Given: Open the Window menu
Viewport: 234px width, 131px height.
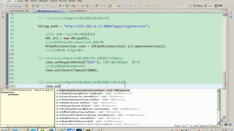Looking at the screenshot, I should click(72, 1).
